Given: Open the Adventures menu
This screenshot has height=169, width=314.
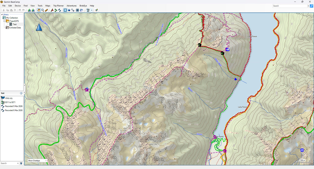Looking at the screenshot, I should coord(72,6).
